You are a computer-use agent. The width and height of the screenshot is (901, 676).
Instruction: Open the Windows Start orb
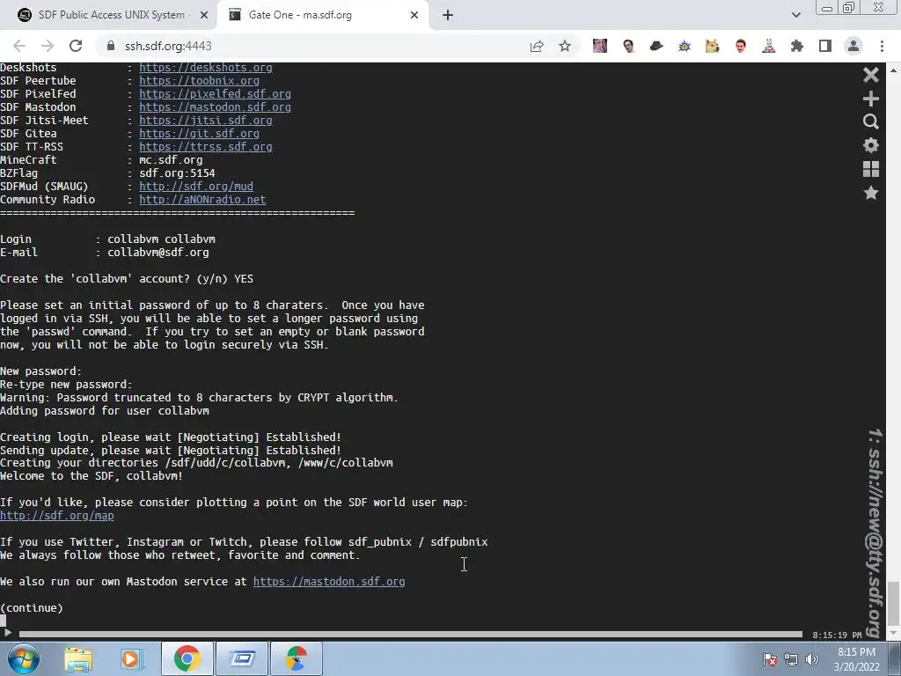pos(23,658)
